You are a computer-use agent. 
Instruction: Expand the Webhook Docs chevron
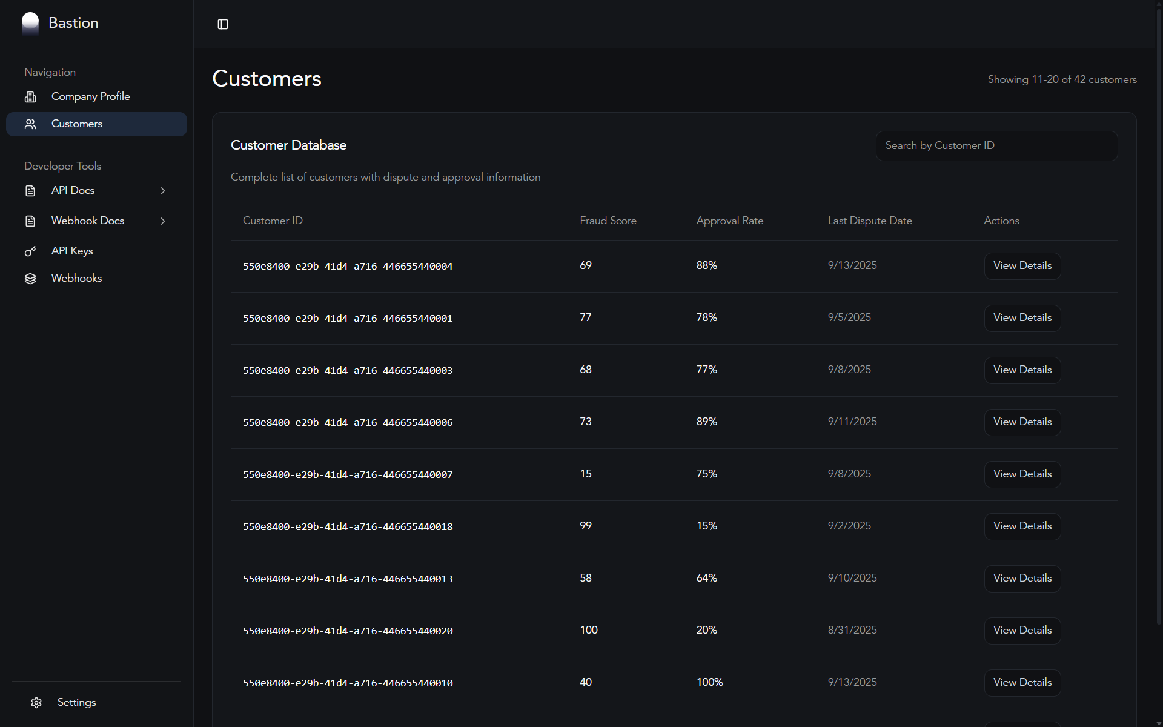[162, 221]
